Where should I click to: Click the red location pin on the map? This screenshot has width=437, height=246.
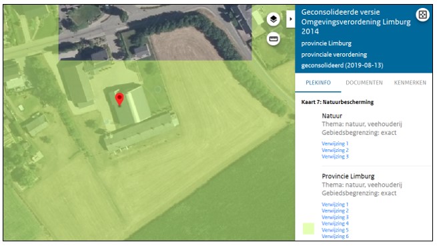119,99
